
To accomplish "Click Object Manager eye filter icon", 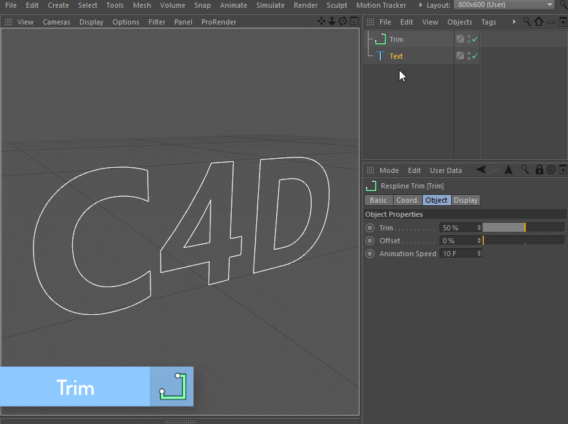I will [551, 22].
